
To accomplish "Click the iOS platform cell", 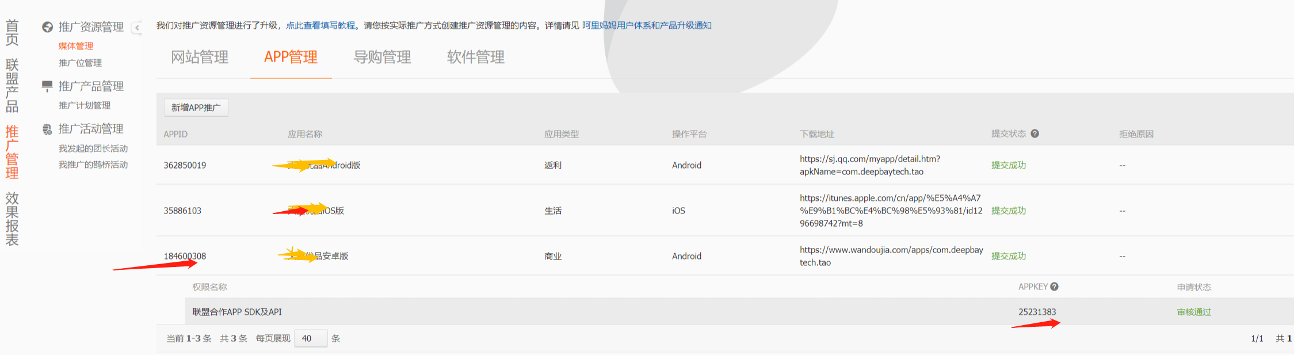I will click(x=678, y=211).
